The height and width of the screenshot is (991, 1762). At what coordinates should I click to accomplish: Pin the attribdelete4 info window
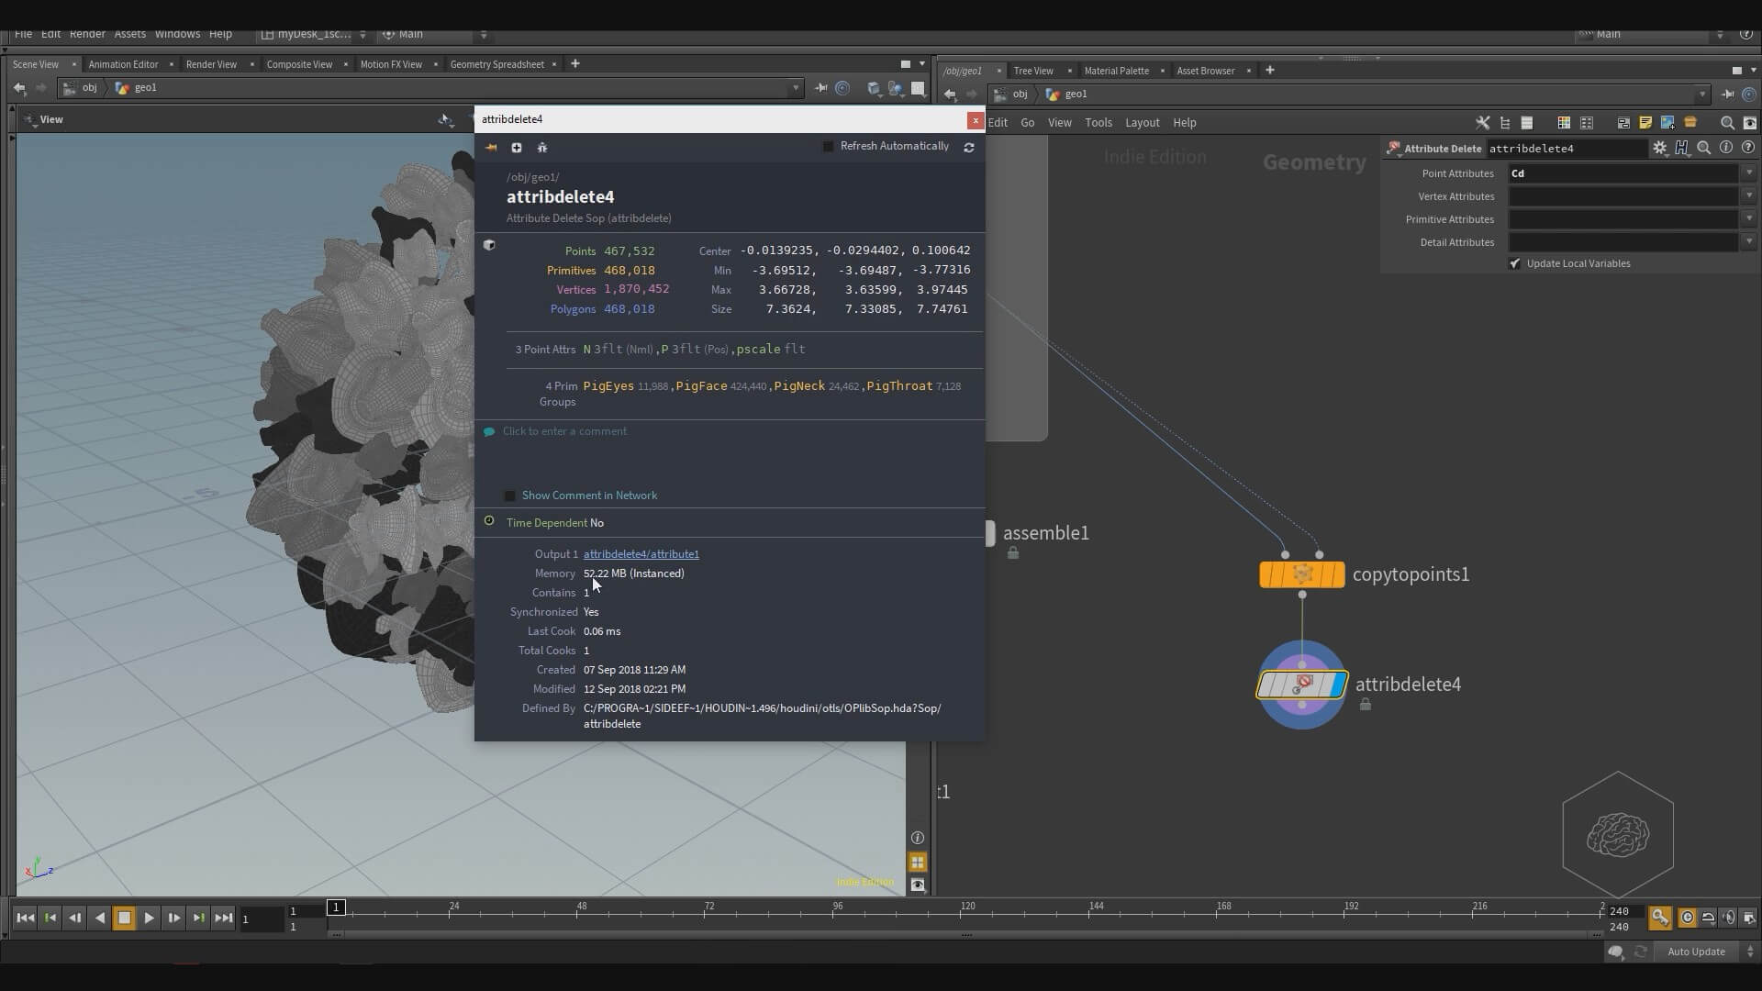(491, 148)
